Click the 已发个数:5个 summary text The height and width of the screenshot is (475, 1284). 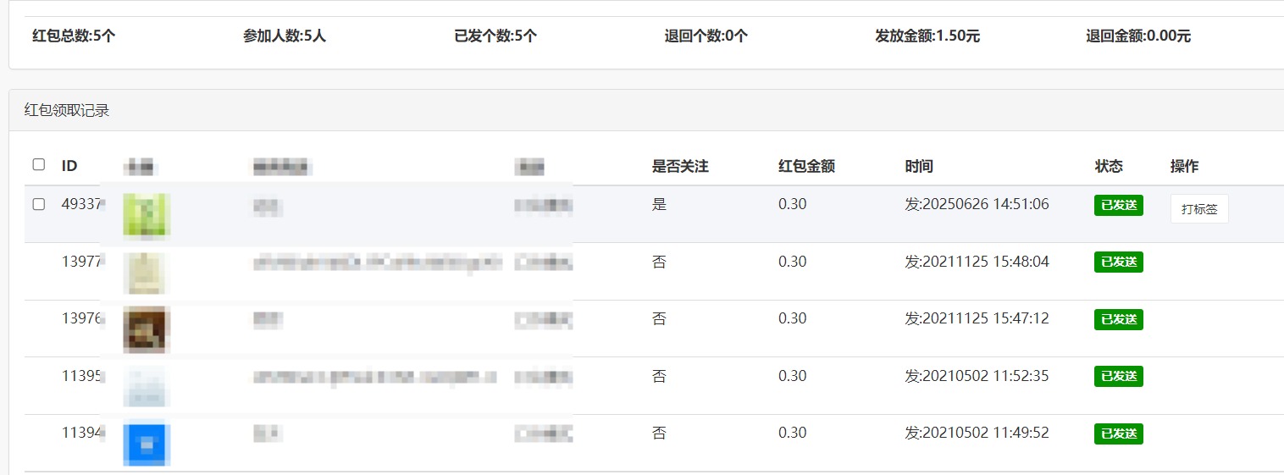pos(495,36)
